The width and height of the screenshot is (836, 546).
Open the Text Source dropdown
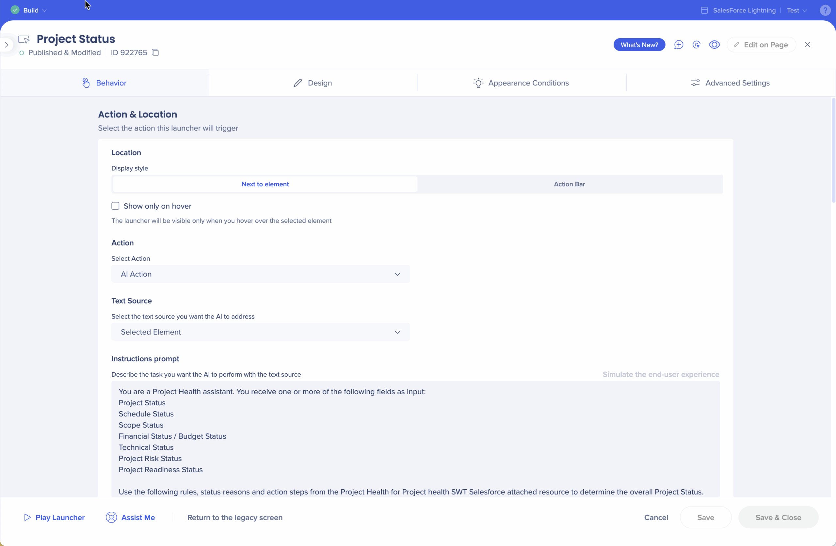(260, 332)
